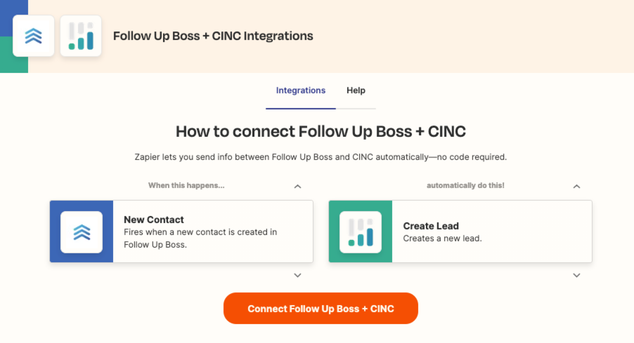Open the Help tab

click(356, 90)
